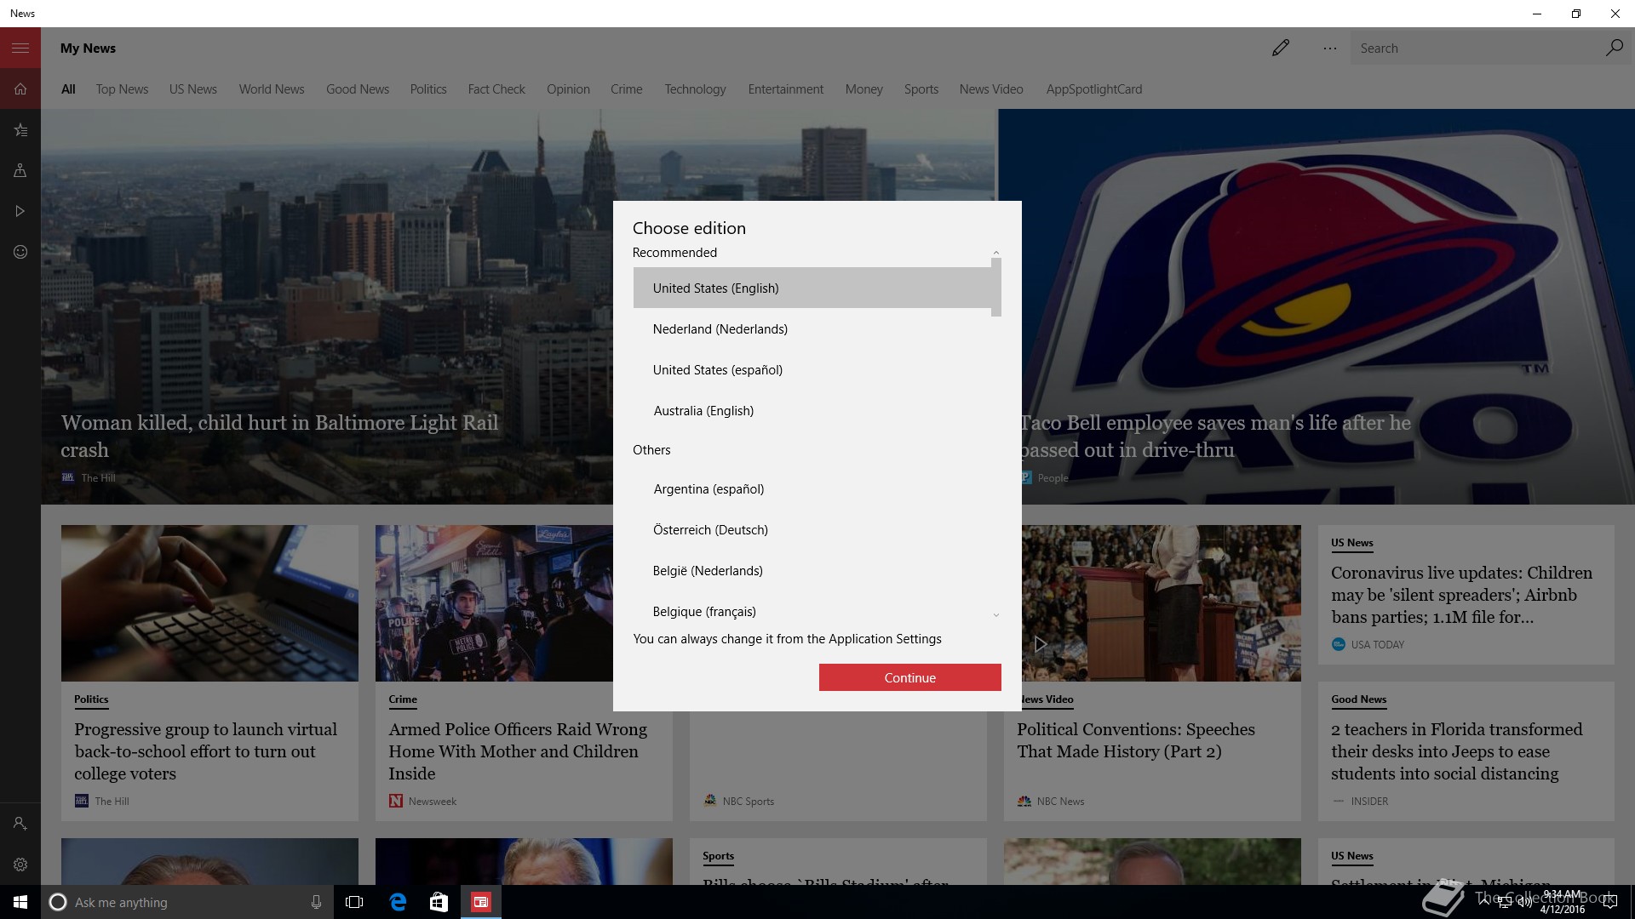Screen dimensions: 1635x919
Task: Select the All tab
Action: point(68,89)
